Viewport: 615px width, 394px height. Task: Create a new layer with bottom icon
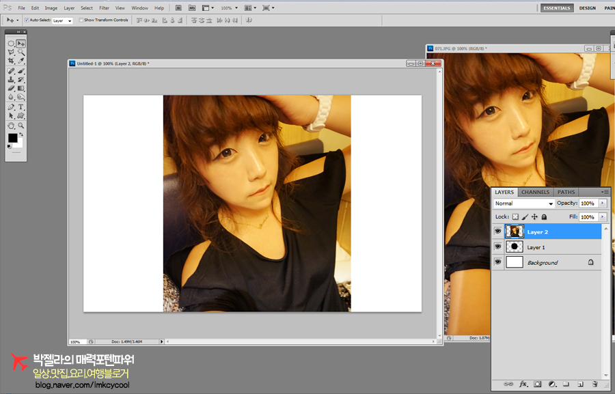(x=580, y=384)
